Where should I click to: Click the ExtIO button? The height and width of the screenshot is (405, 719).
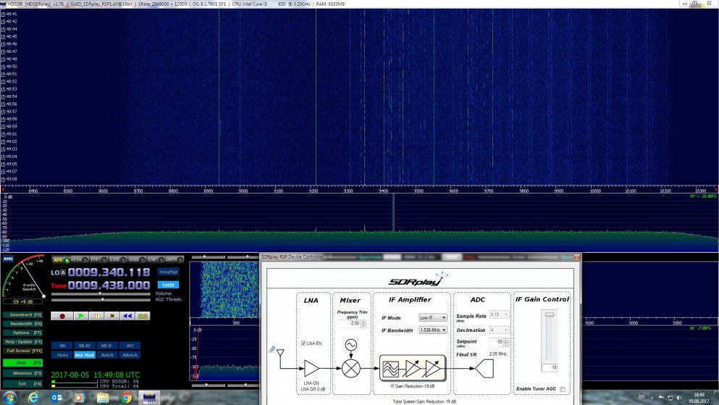168,285
